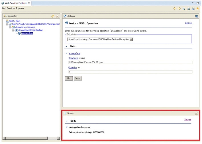202x144 pixels.
Task: Click the Source link in Status pane
Action: (187, 120)
